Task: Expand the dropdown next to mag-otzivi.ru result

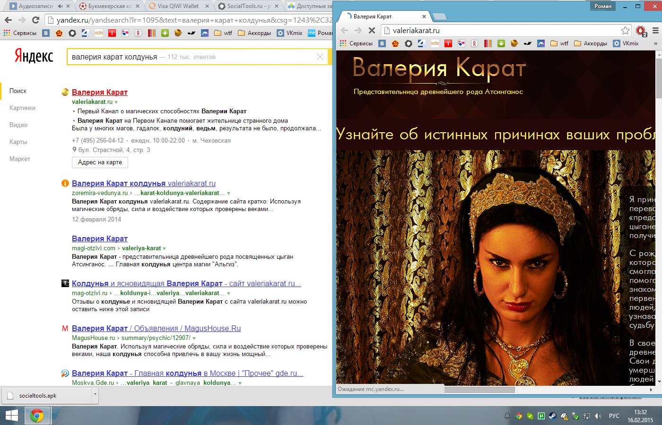Action: 229,293
